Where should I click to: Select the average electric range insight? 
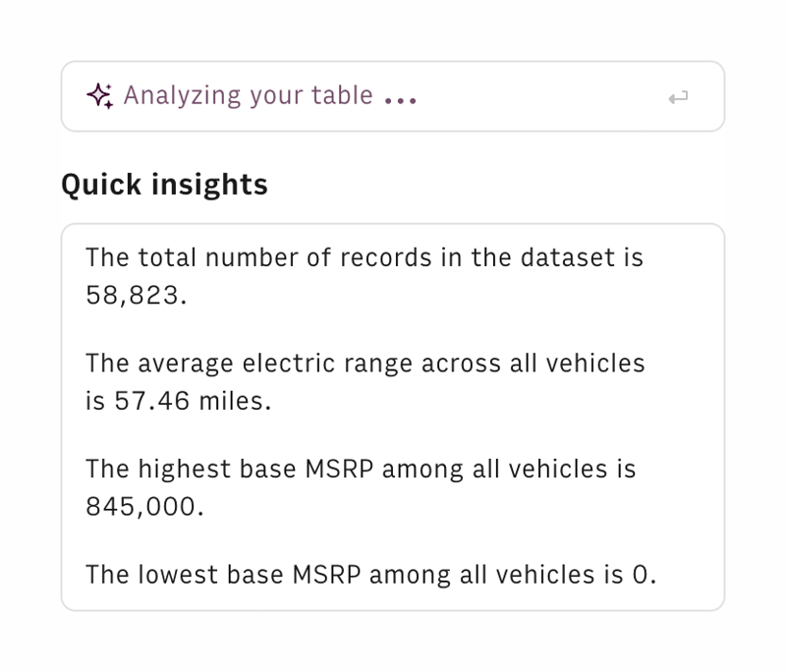coord(365,381)
